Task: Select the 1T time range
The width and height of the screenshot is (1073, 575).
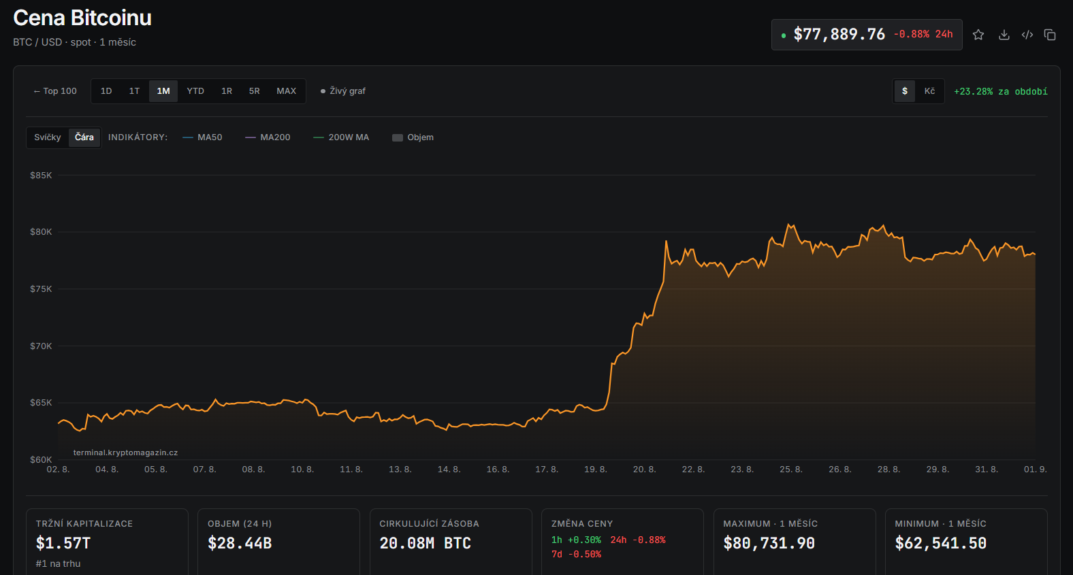Action: (134, 91)
